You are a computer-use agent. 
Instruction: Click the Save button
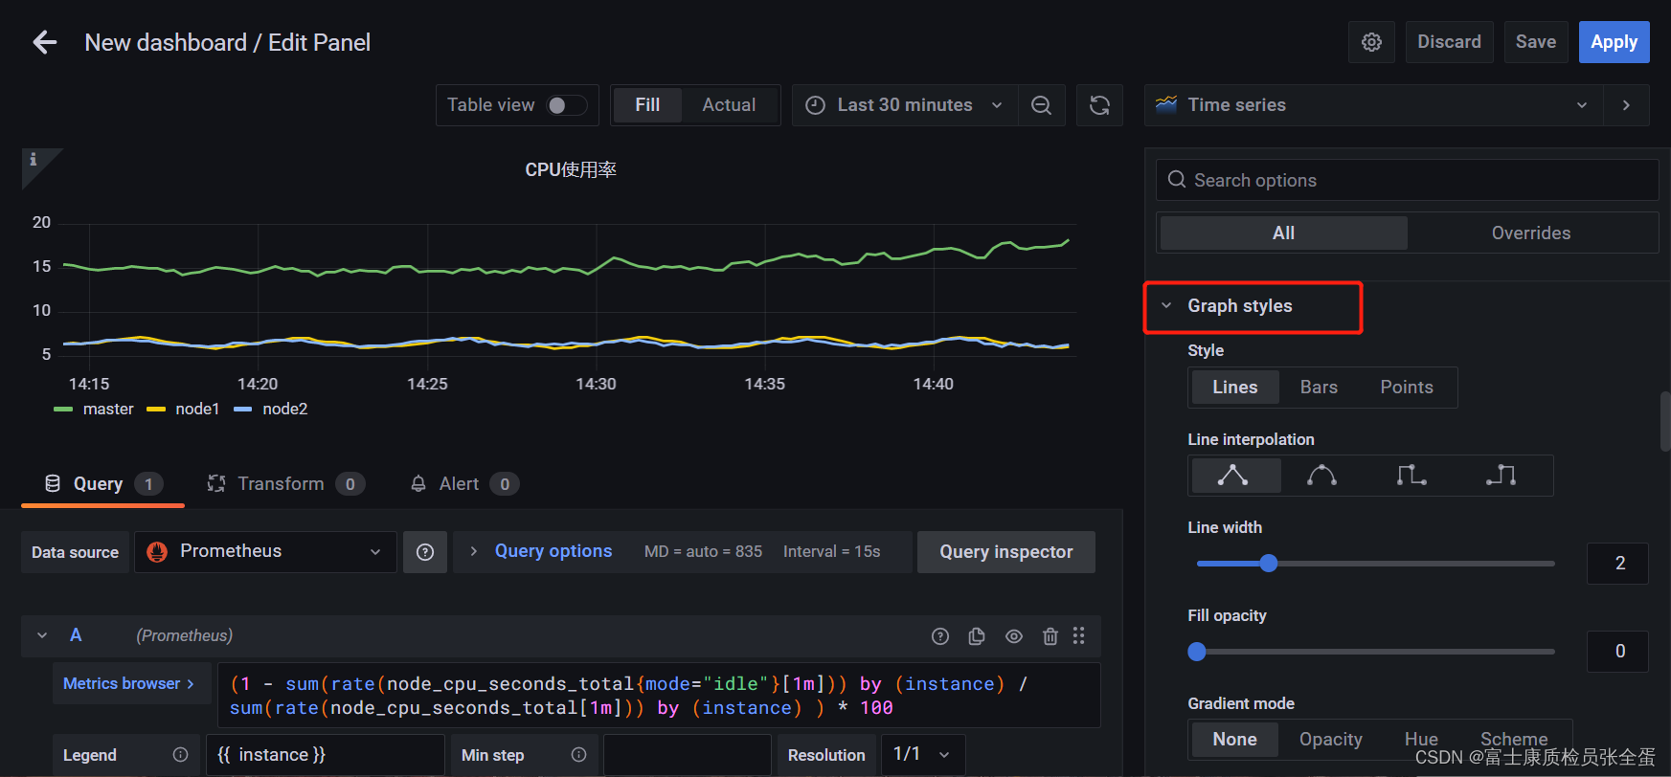pos(1535,42)
